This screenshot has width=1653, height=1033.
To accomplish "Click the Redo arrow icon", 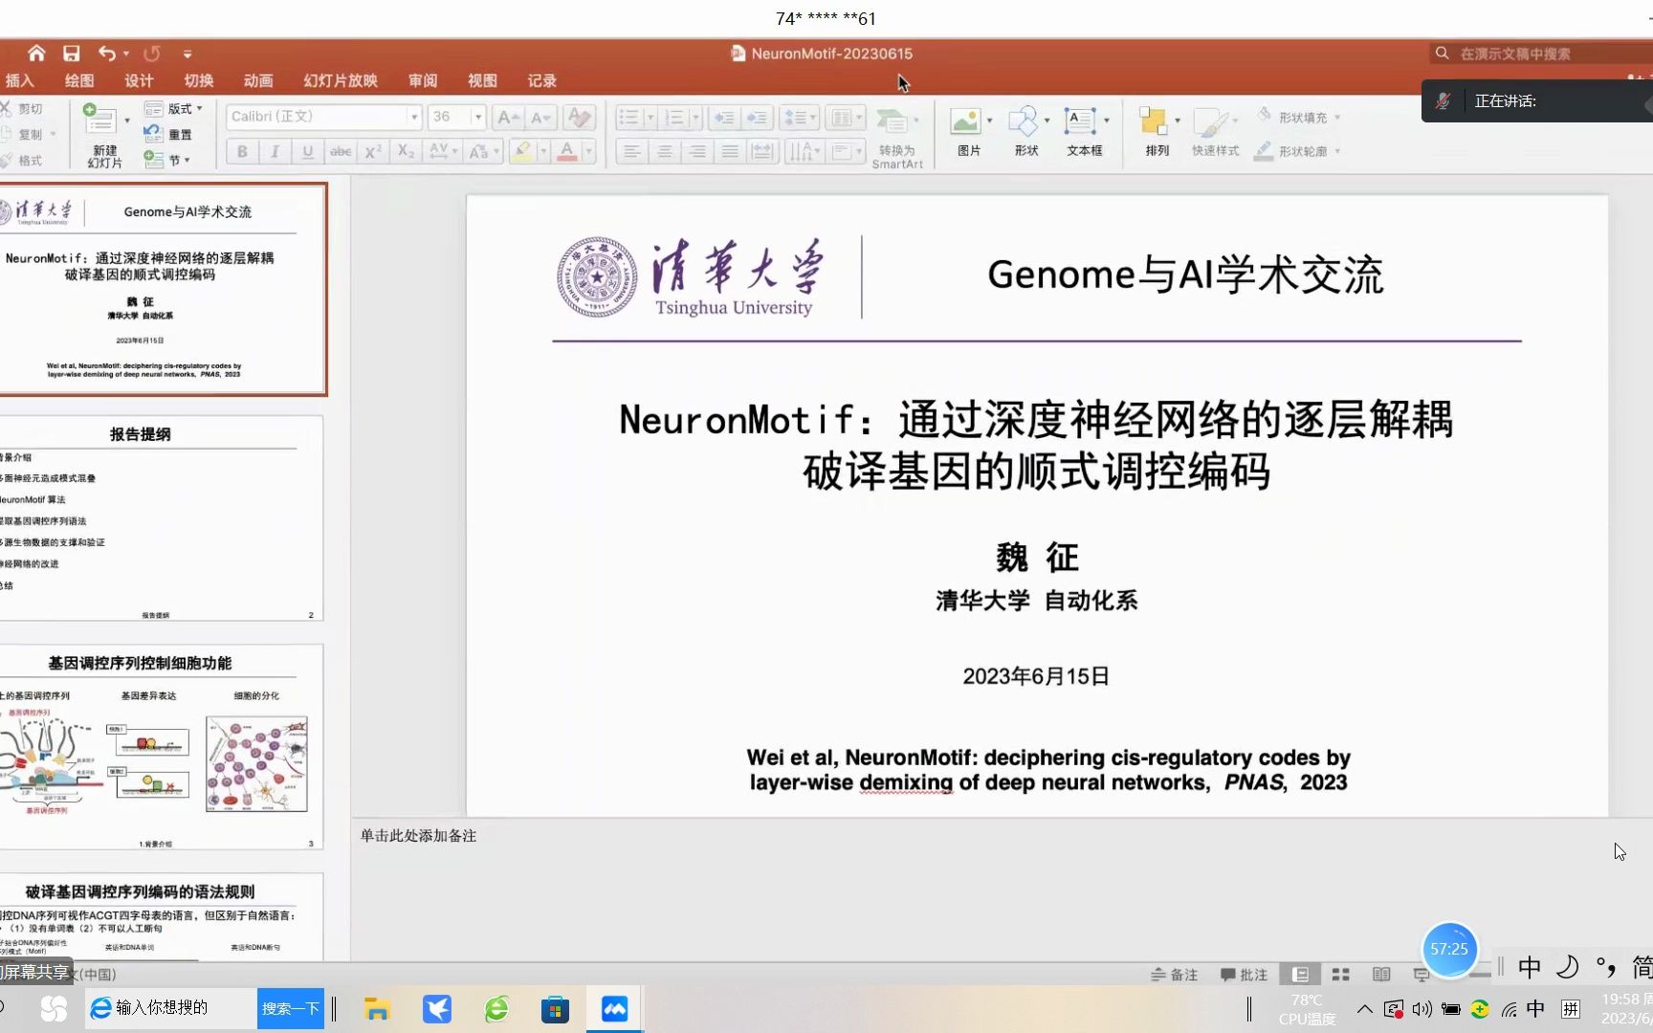I will coord(152,54).
